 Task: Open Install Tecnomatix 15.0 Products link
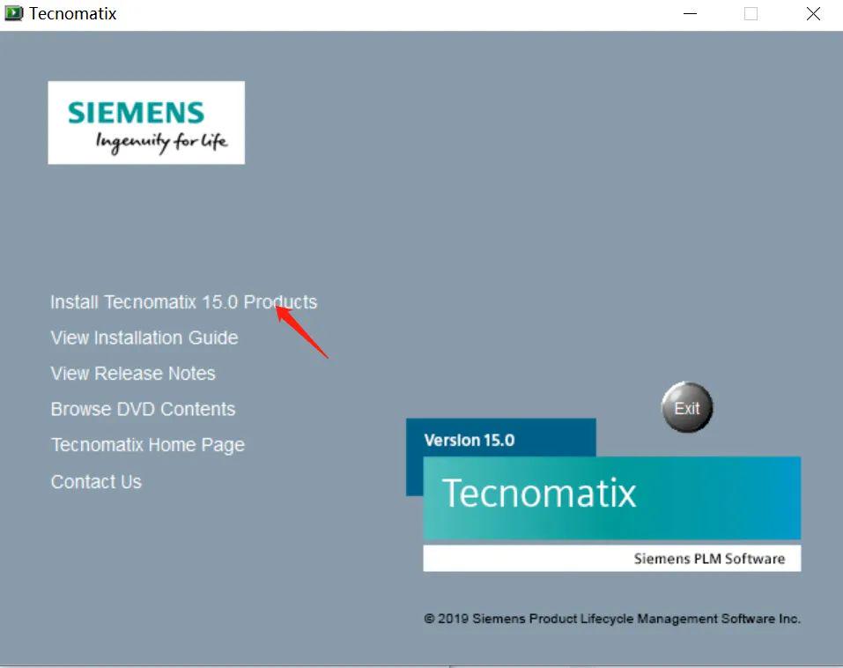click(x=183, y=302)
